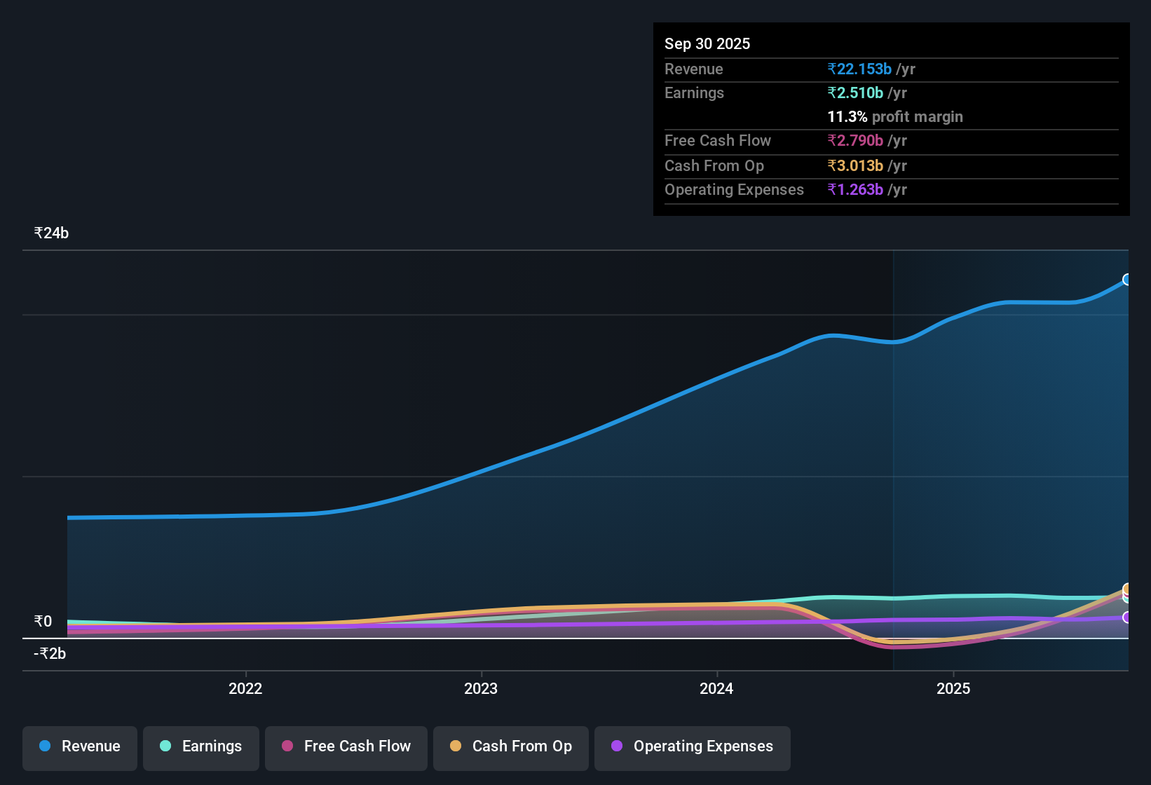
Task: Expand the Free Cash Flow legend item
Action: [346, 746]
